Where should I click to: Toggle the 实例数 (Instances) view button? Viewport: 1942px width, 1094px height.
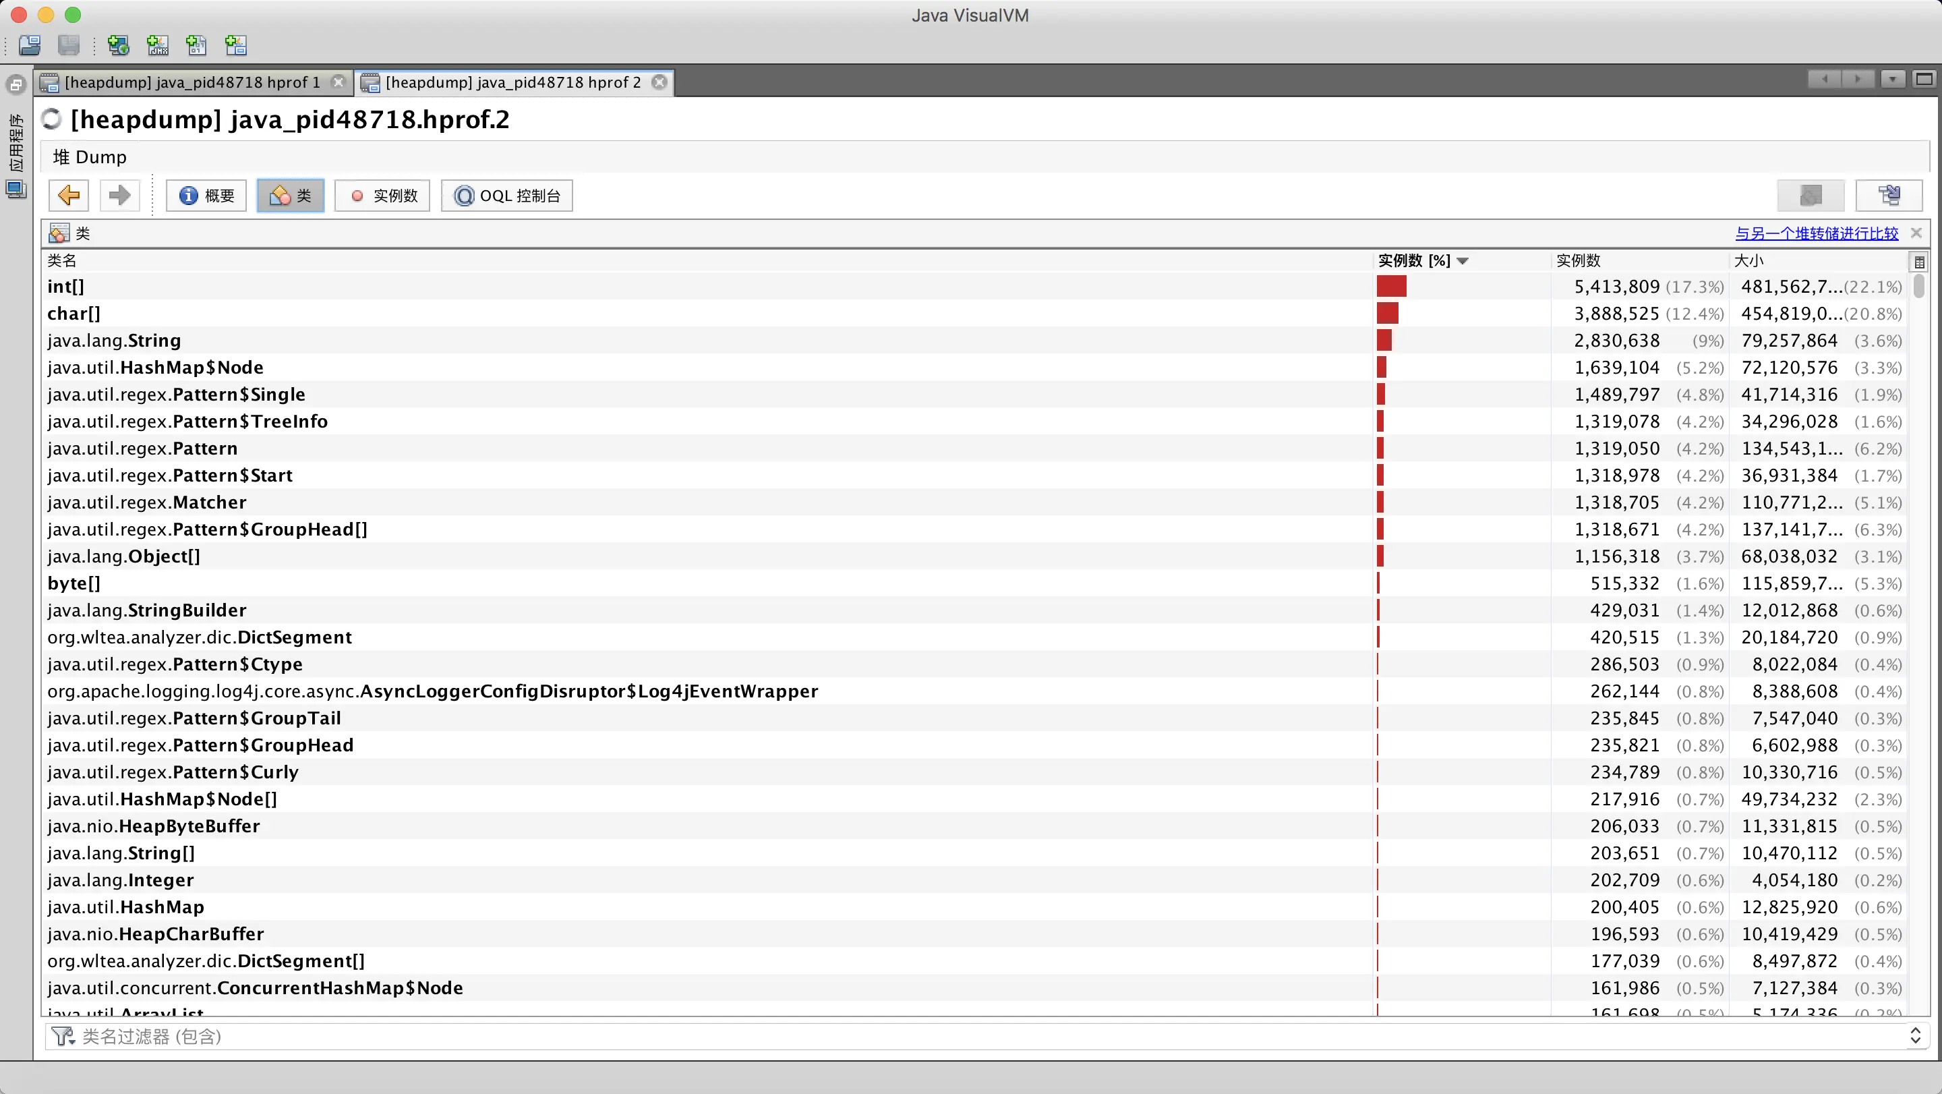382,196
